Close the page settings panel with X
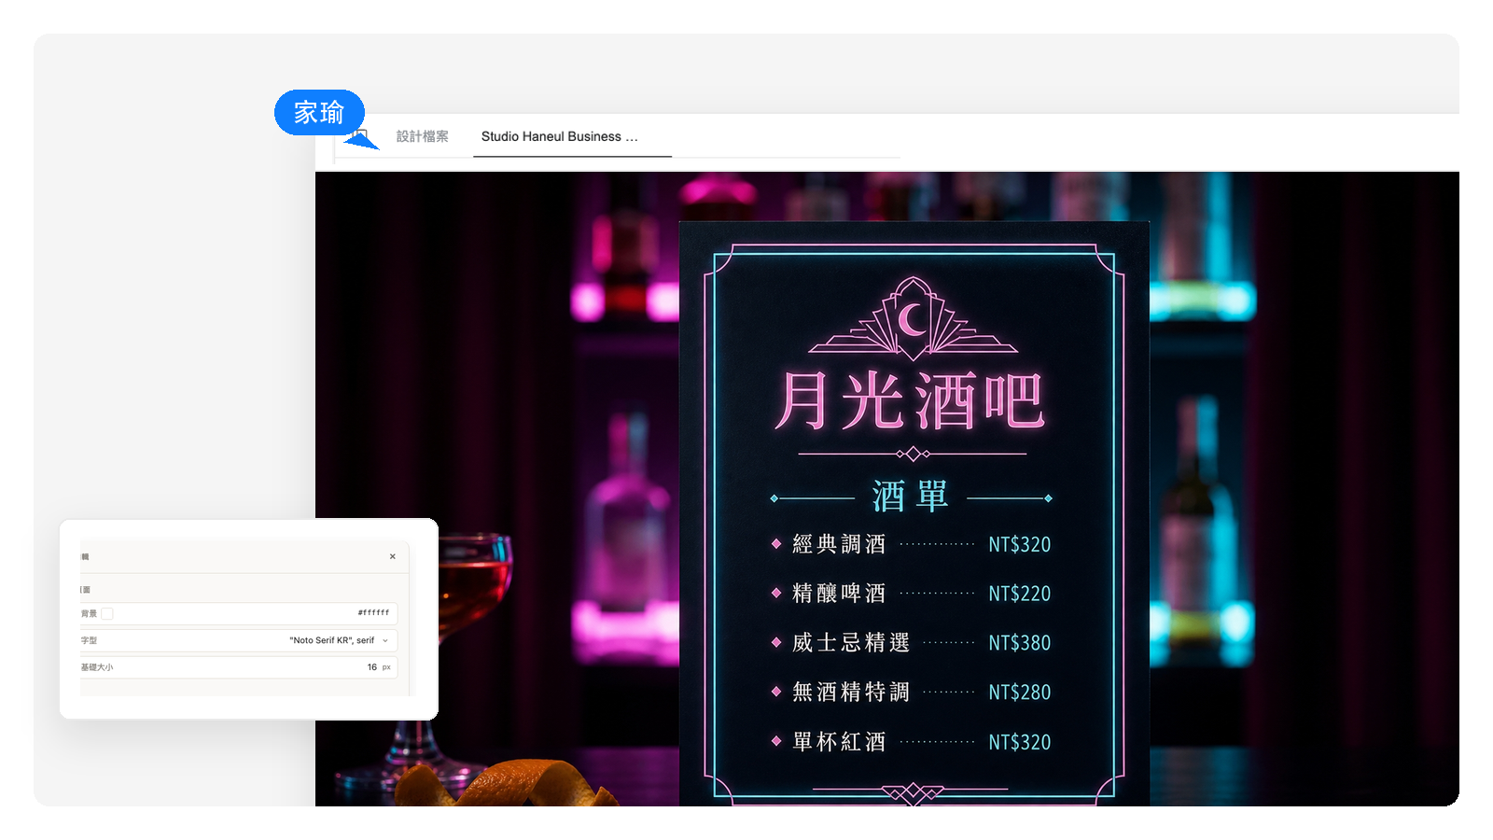The height and width of the screenshot is (840, 1493). coord(393,556)
